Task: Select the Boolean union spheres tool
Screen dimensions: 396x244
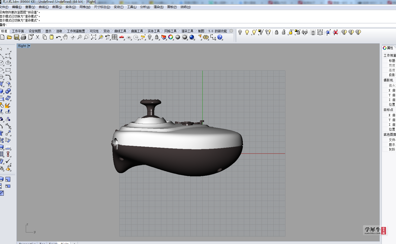Action: tap(8, 91)
